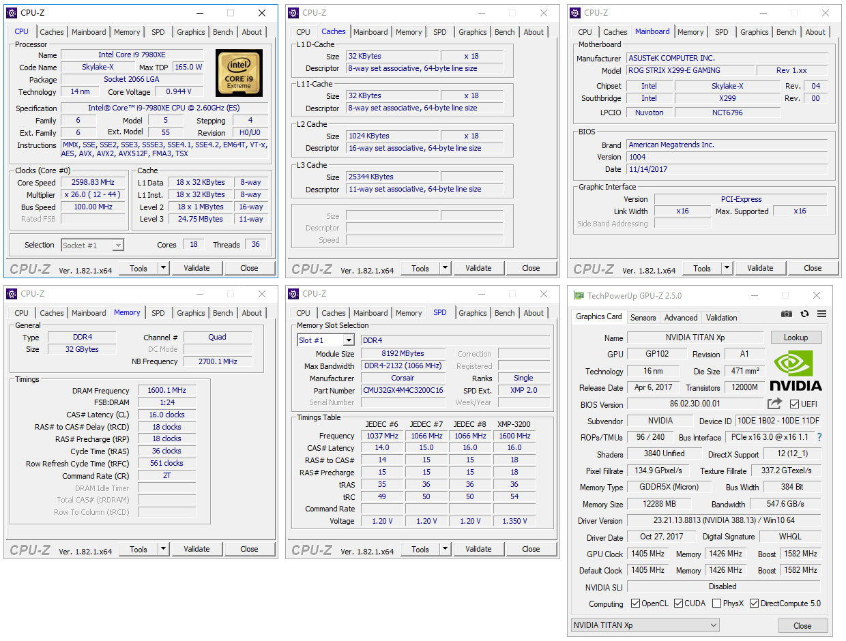This screenshot has width=846, height=641.
Task: Open GPU-Z hamburger menu icon
Action: (821, 314)
